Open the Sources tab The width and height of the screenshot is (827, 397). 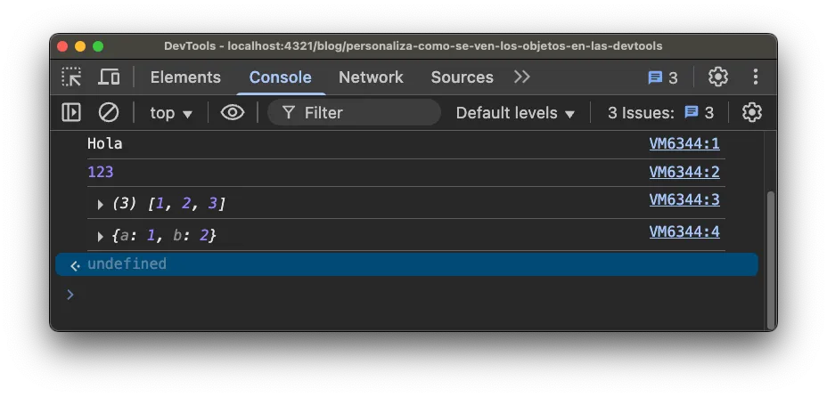coord(462,77)
